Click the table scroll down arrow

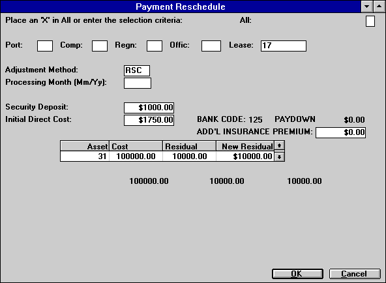[x=279, y=156]
